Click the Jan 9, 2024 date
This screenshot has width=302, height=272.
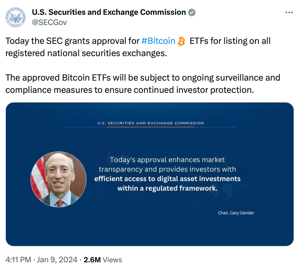point(57,260)
